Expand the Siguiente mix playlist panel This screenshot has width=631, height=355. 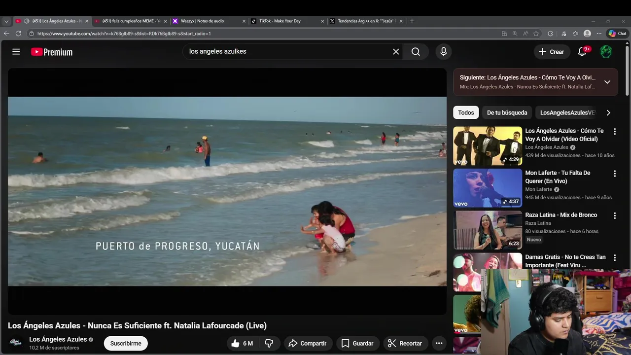pyautogui.click(x=607, y=82)
